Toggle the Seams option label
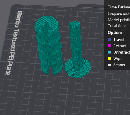This screenshot has width=130, height=115. 119,65
